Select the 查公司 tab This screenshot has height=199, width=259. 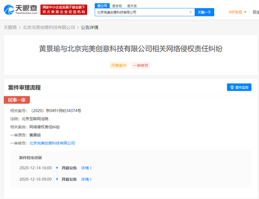102,6
